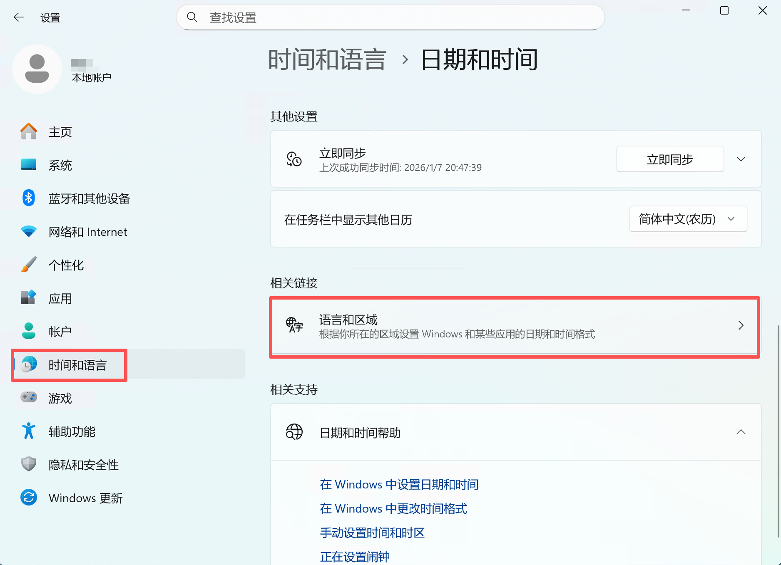Click the Network and Internet Wi-Fi icon
This screenshot has height=565, width=781.
point(28,232)
